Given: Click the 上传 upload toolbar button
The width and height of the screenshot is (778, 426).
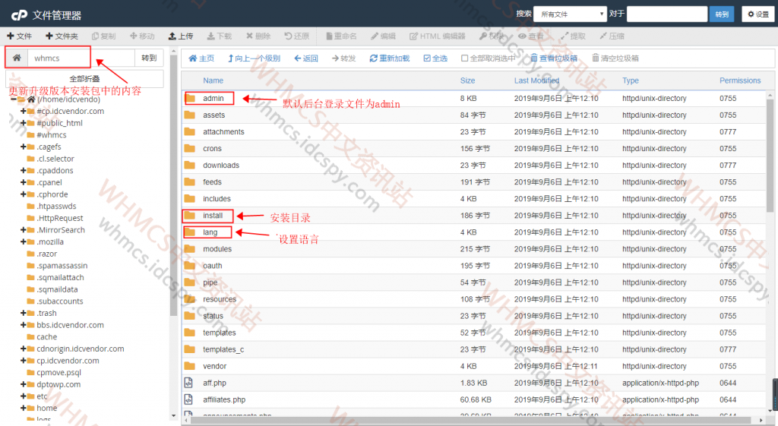Looking at the screenshot, I should pyautogui.click(x=181, y=36).
